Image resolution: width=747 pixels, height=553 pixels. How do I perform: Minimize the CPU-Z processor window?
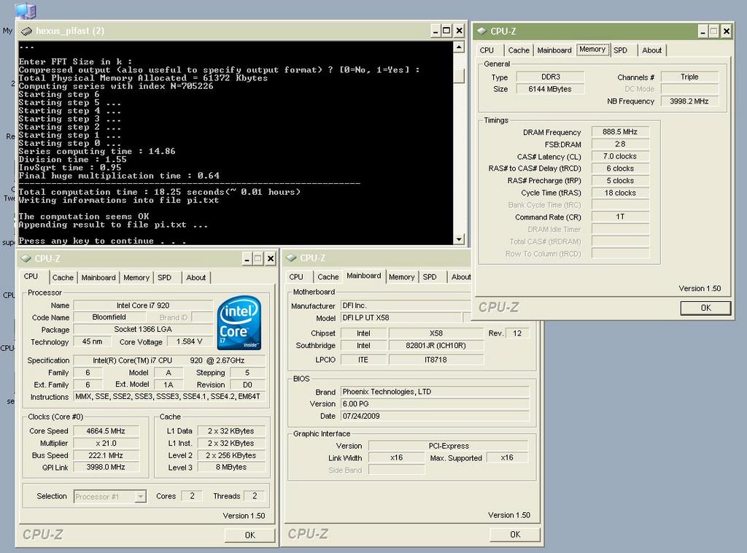(247, 259)
